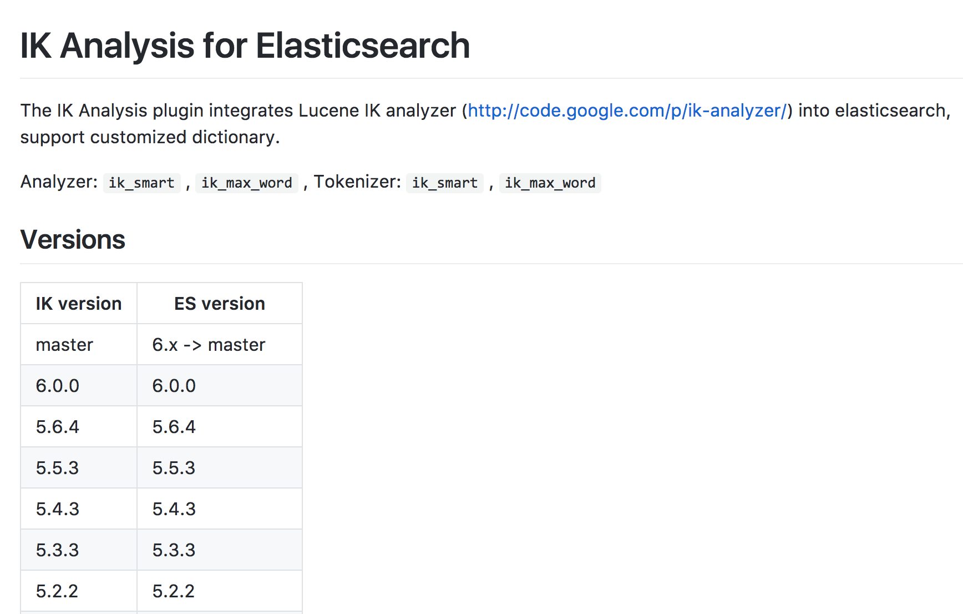Click the IK version column header
The width and height of the screenshot is (963, 614).
click(x=79, y=304)
